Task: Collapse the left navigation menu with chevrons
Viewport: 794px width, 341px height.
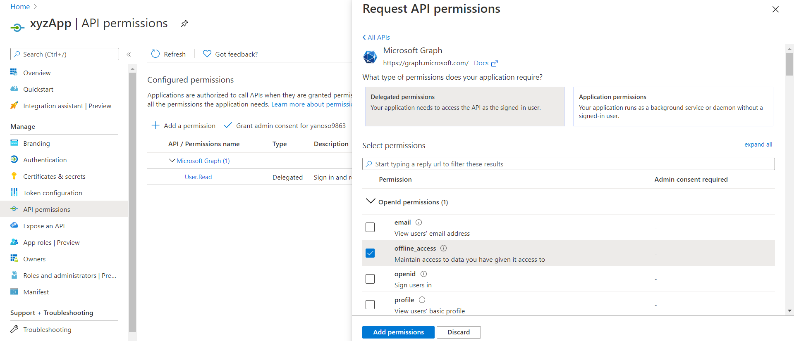Action: [x=129, y=54]
